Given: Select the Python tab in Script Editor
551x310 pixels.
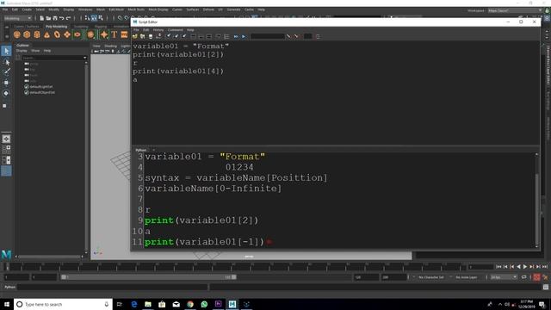Looking at the screenshot, I should click(141, 150).
